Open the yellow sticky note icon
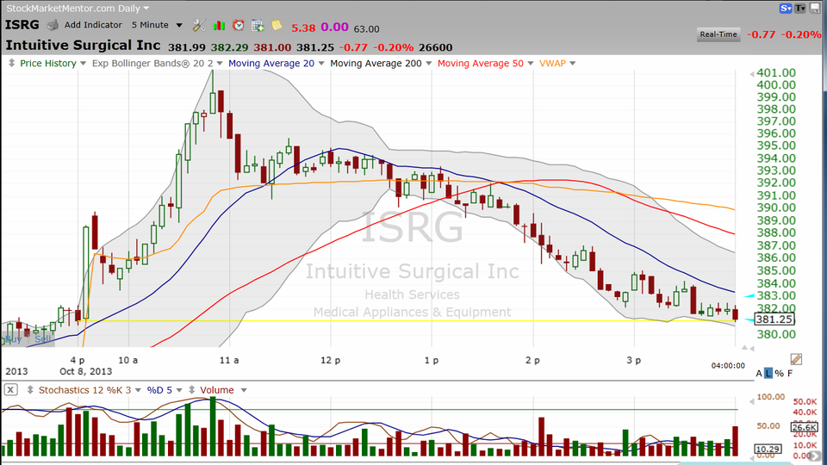Screen dimensions: 827x465 tap(277, 25)
